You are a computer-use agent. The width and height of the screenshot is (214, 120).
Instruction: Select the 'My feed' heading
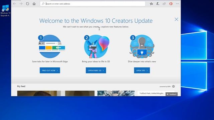point(21,86)
